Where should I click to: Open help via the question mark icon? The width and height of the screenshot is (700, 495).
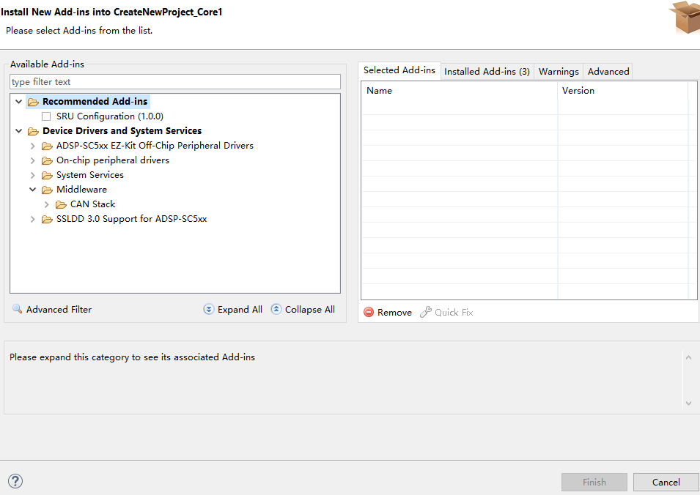(15, 481)
